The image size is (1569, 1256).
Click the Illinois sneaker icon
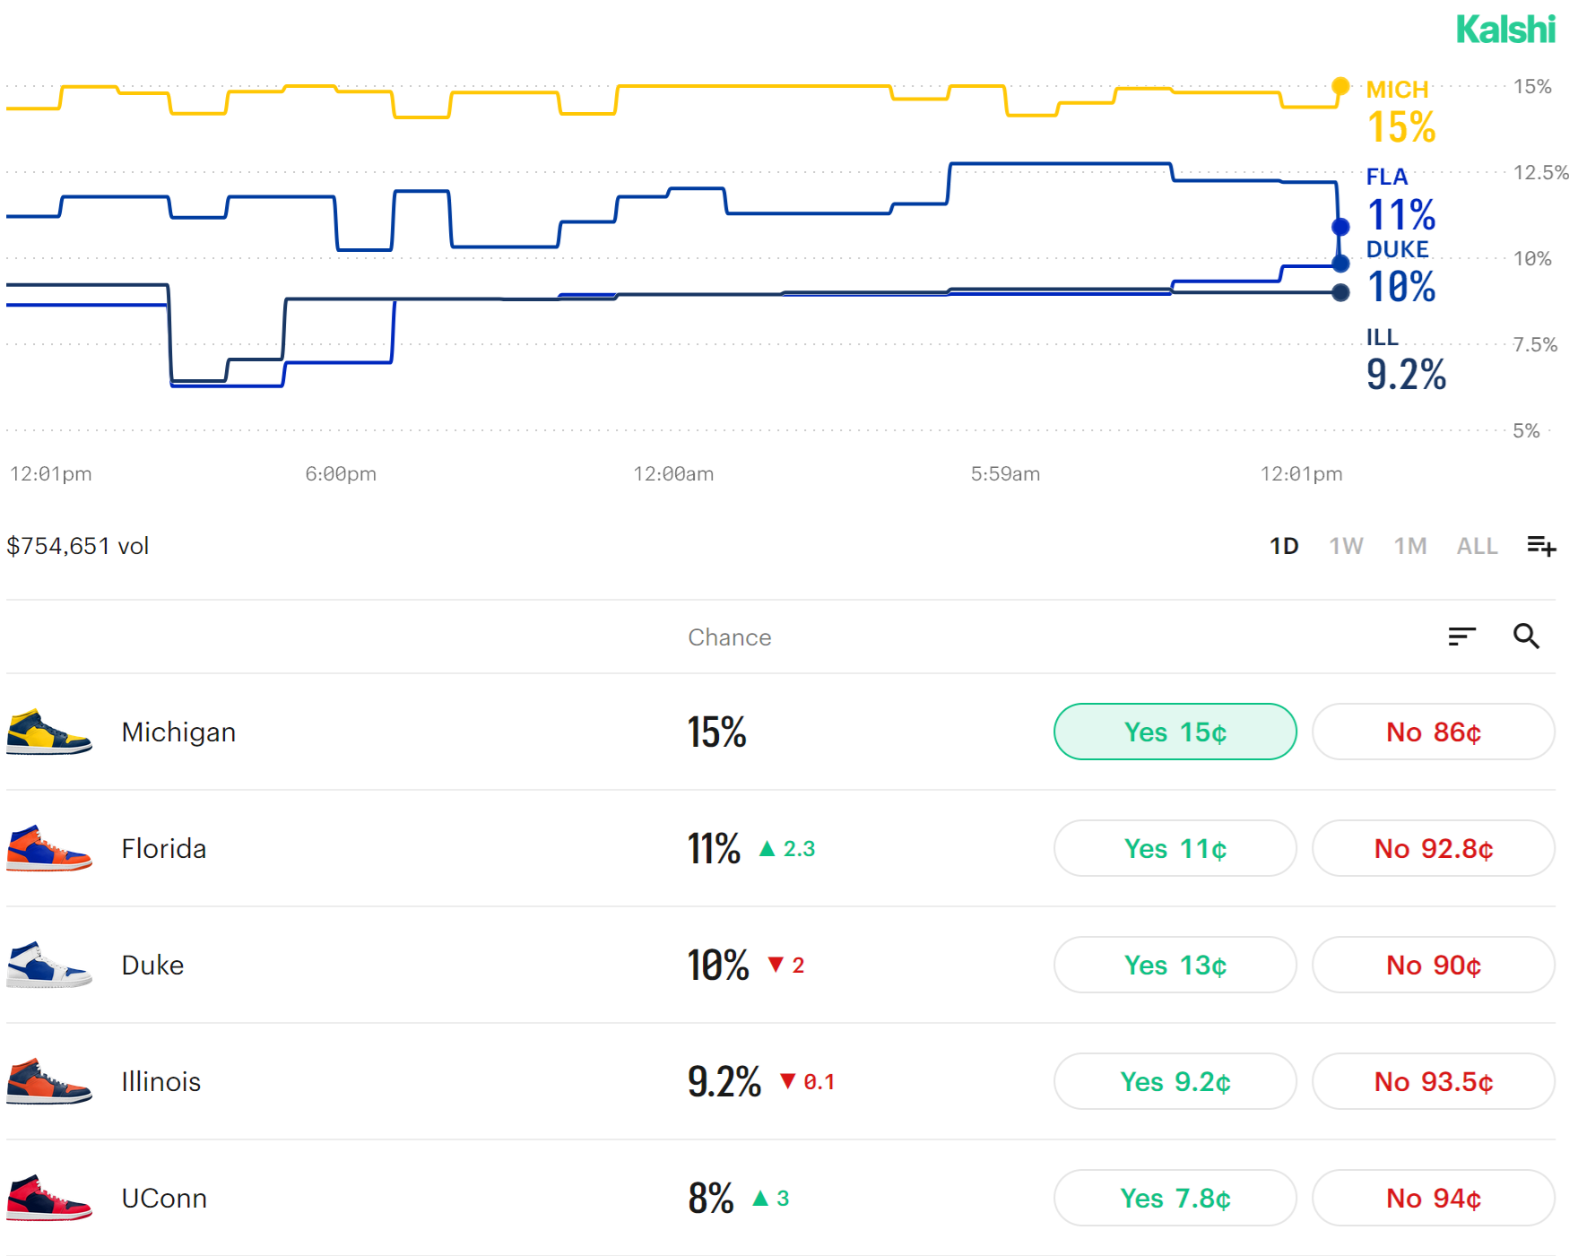(x=48, y=1082)
